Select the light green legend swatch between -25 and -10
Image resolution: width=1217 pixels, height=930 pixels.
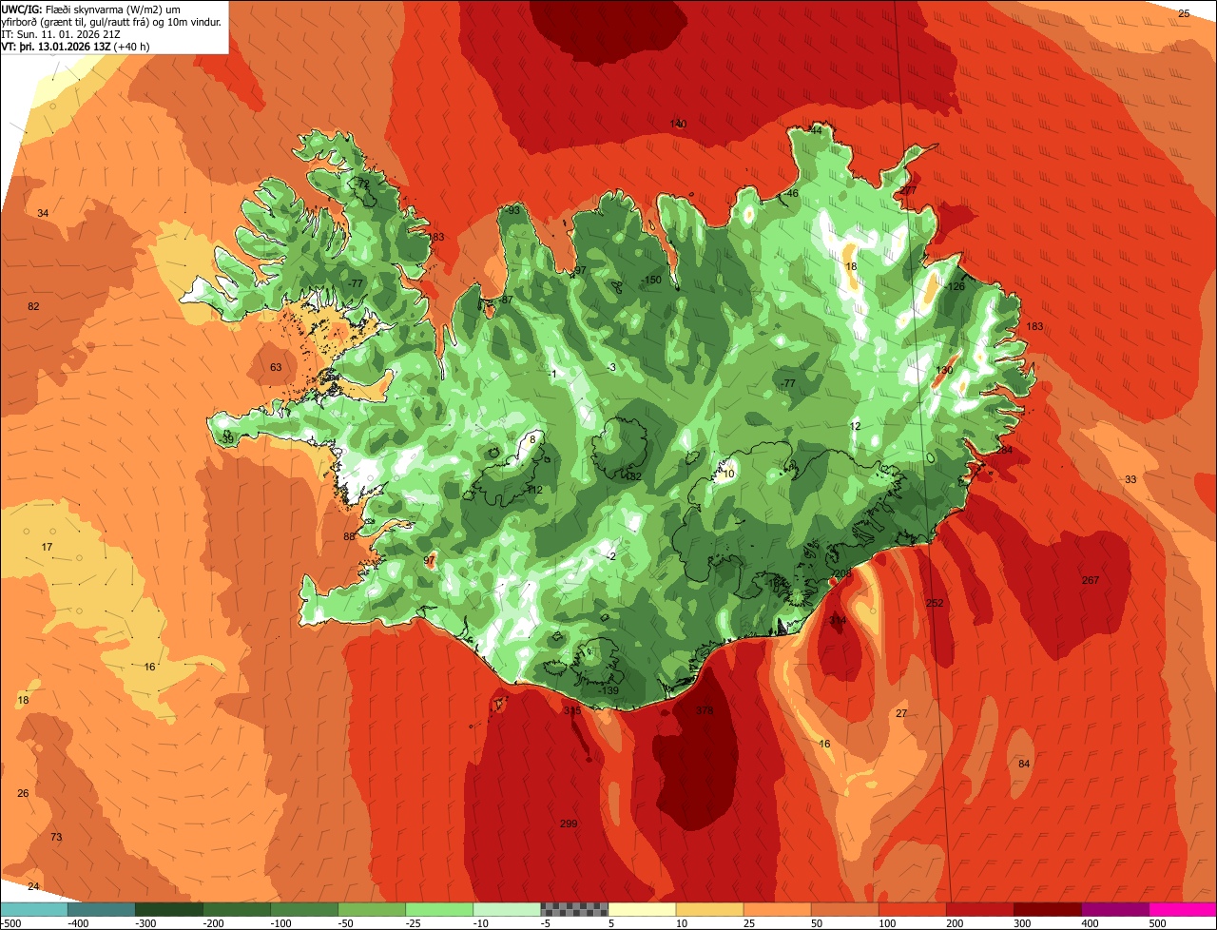point(439,909)
